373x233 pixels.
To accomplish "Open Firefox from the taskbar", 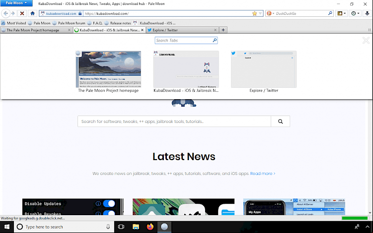I will pyautogui.click(x=150, y=227).
